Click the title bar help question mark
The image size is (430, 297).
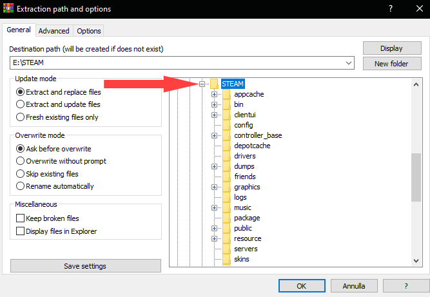[x=391, y=8]
